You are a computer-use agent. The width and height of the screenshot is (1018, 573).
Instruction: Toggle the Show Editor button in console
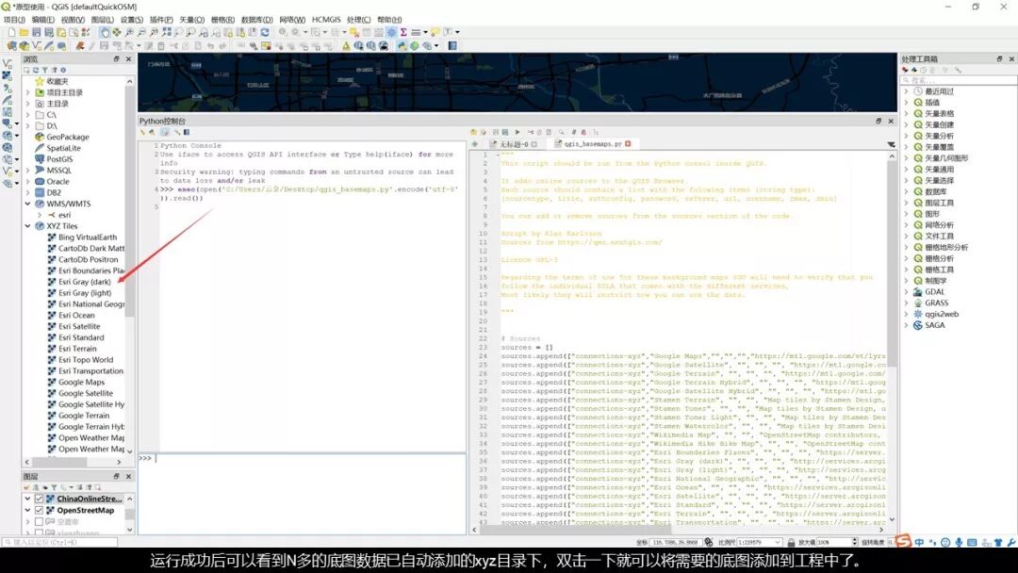(x=165, y=132)
